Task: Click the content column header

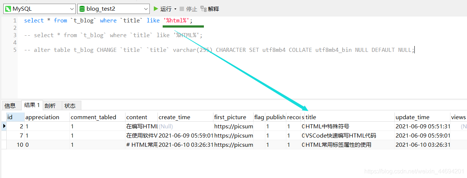Action: pyautogui.click(x=141, y=117)
